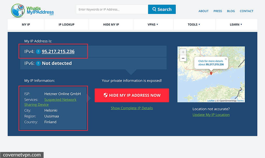Click the IPv4 address 95.217.215.236 link
Image resolution: width=265 pixels, height=158 pixels.
[x=58, y=51]
